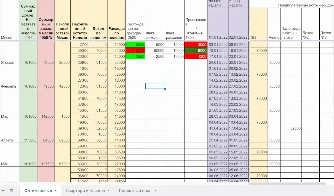This screenshot has width=334, height=196.
Task: Select Факт расходов cell 13200
Action: pyautogui.click(x=175, y=56)
